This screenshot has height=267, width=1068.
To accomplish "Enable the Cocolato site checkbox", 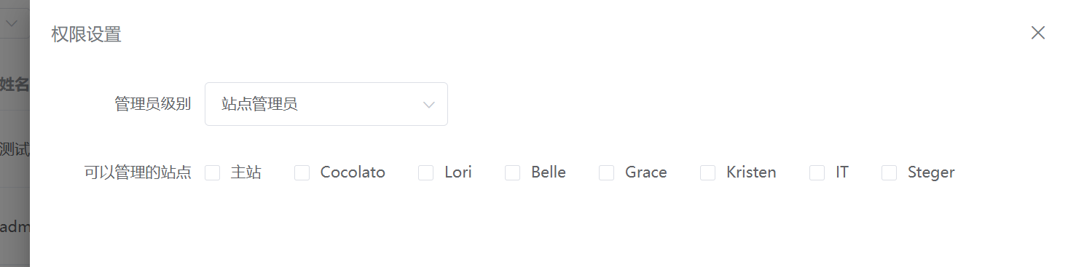I will pyautogui.click(x=302, y=172).
